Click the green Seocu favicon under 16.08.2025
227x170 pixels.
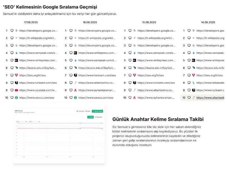tap(75, 97)
